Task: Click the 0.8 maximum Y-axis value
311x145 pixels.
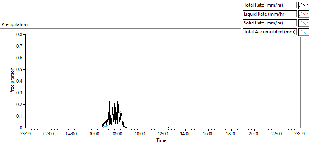Action: 20,34
